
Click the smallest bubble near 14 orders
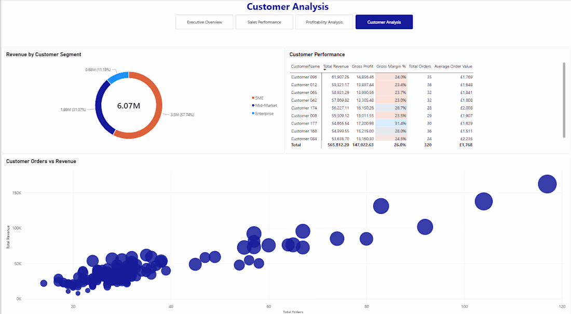click(x=44, y=283)
